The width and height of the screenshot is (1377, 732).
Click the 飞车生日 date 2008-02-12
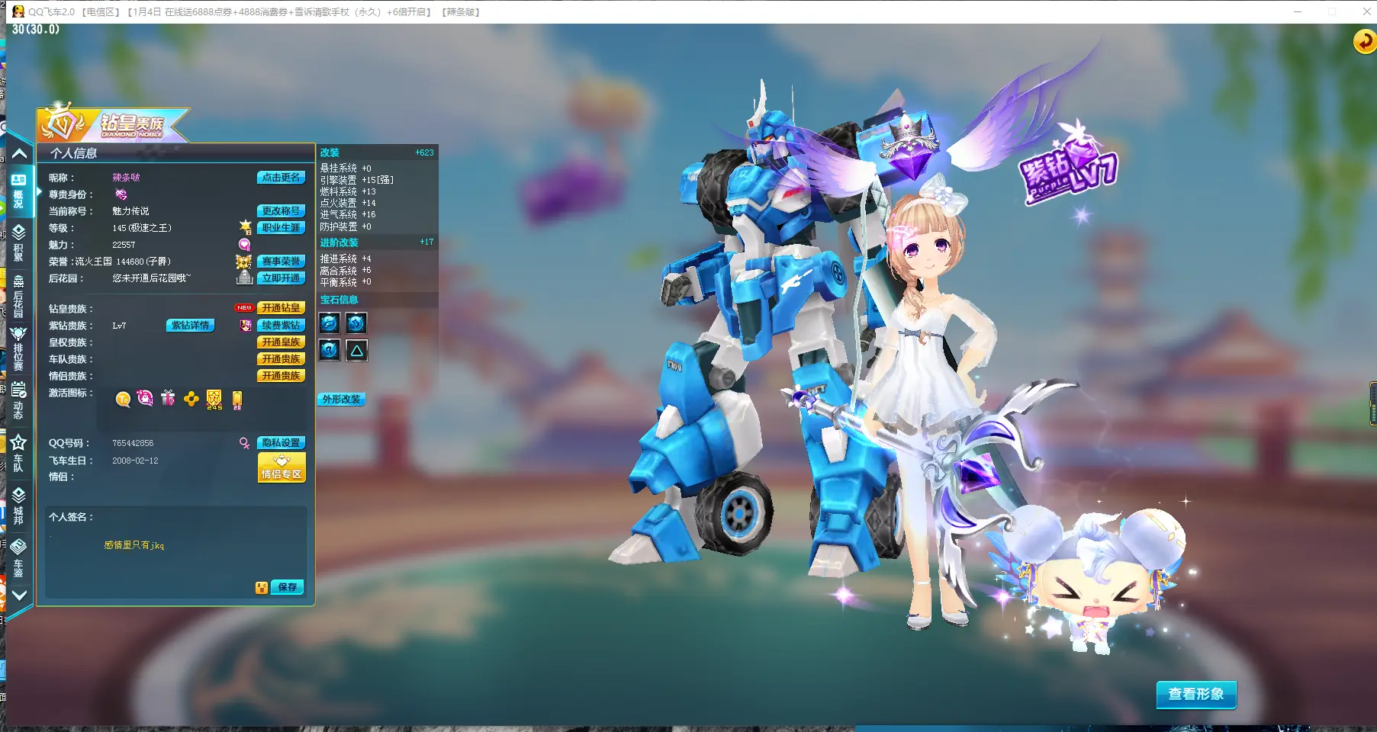pyautogui.click(x=135, y=461)
